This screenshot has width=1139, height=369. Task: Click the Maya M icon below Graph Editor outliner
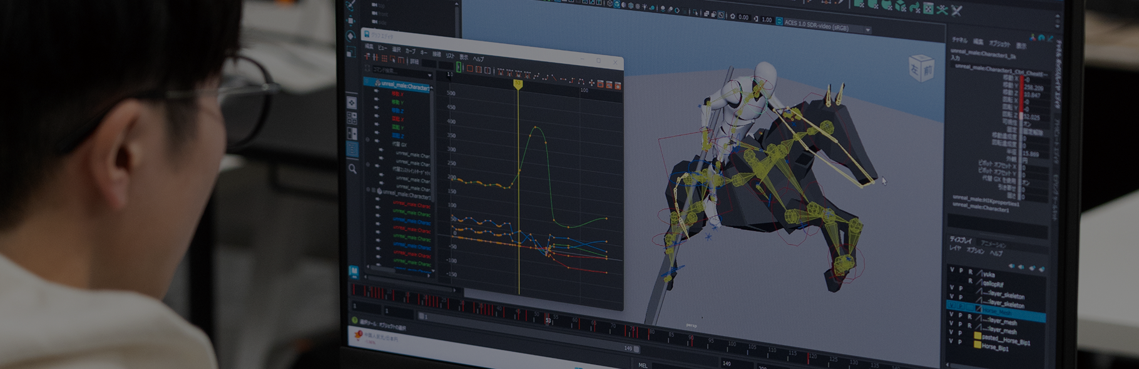[353, 272]
